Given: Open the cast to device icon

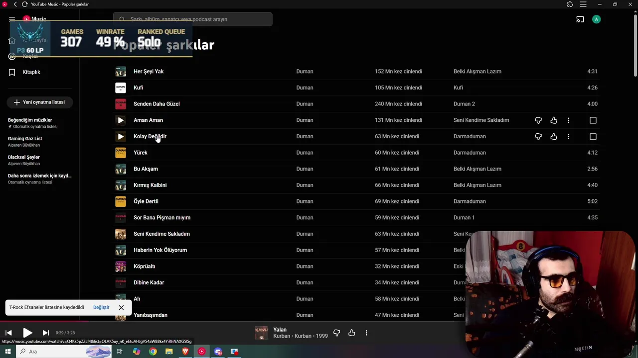Looking at the screenshot, I should 580,19.
